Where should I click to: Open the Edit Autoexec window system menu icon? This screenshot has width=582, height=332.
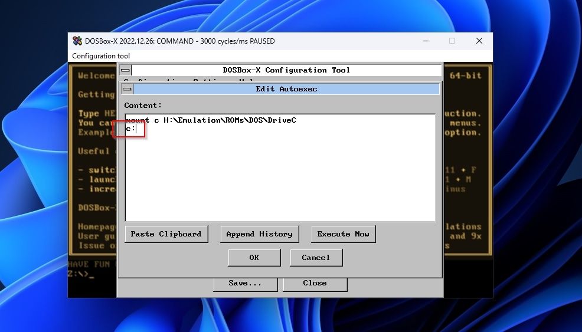[127, 89]
